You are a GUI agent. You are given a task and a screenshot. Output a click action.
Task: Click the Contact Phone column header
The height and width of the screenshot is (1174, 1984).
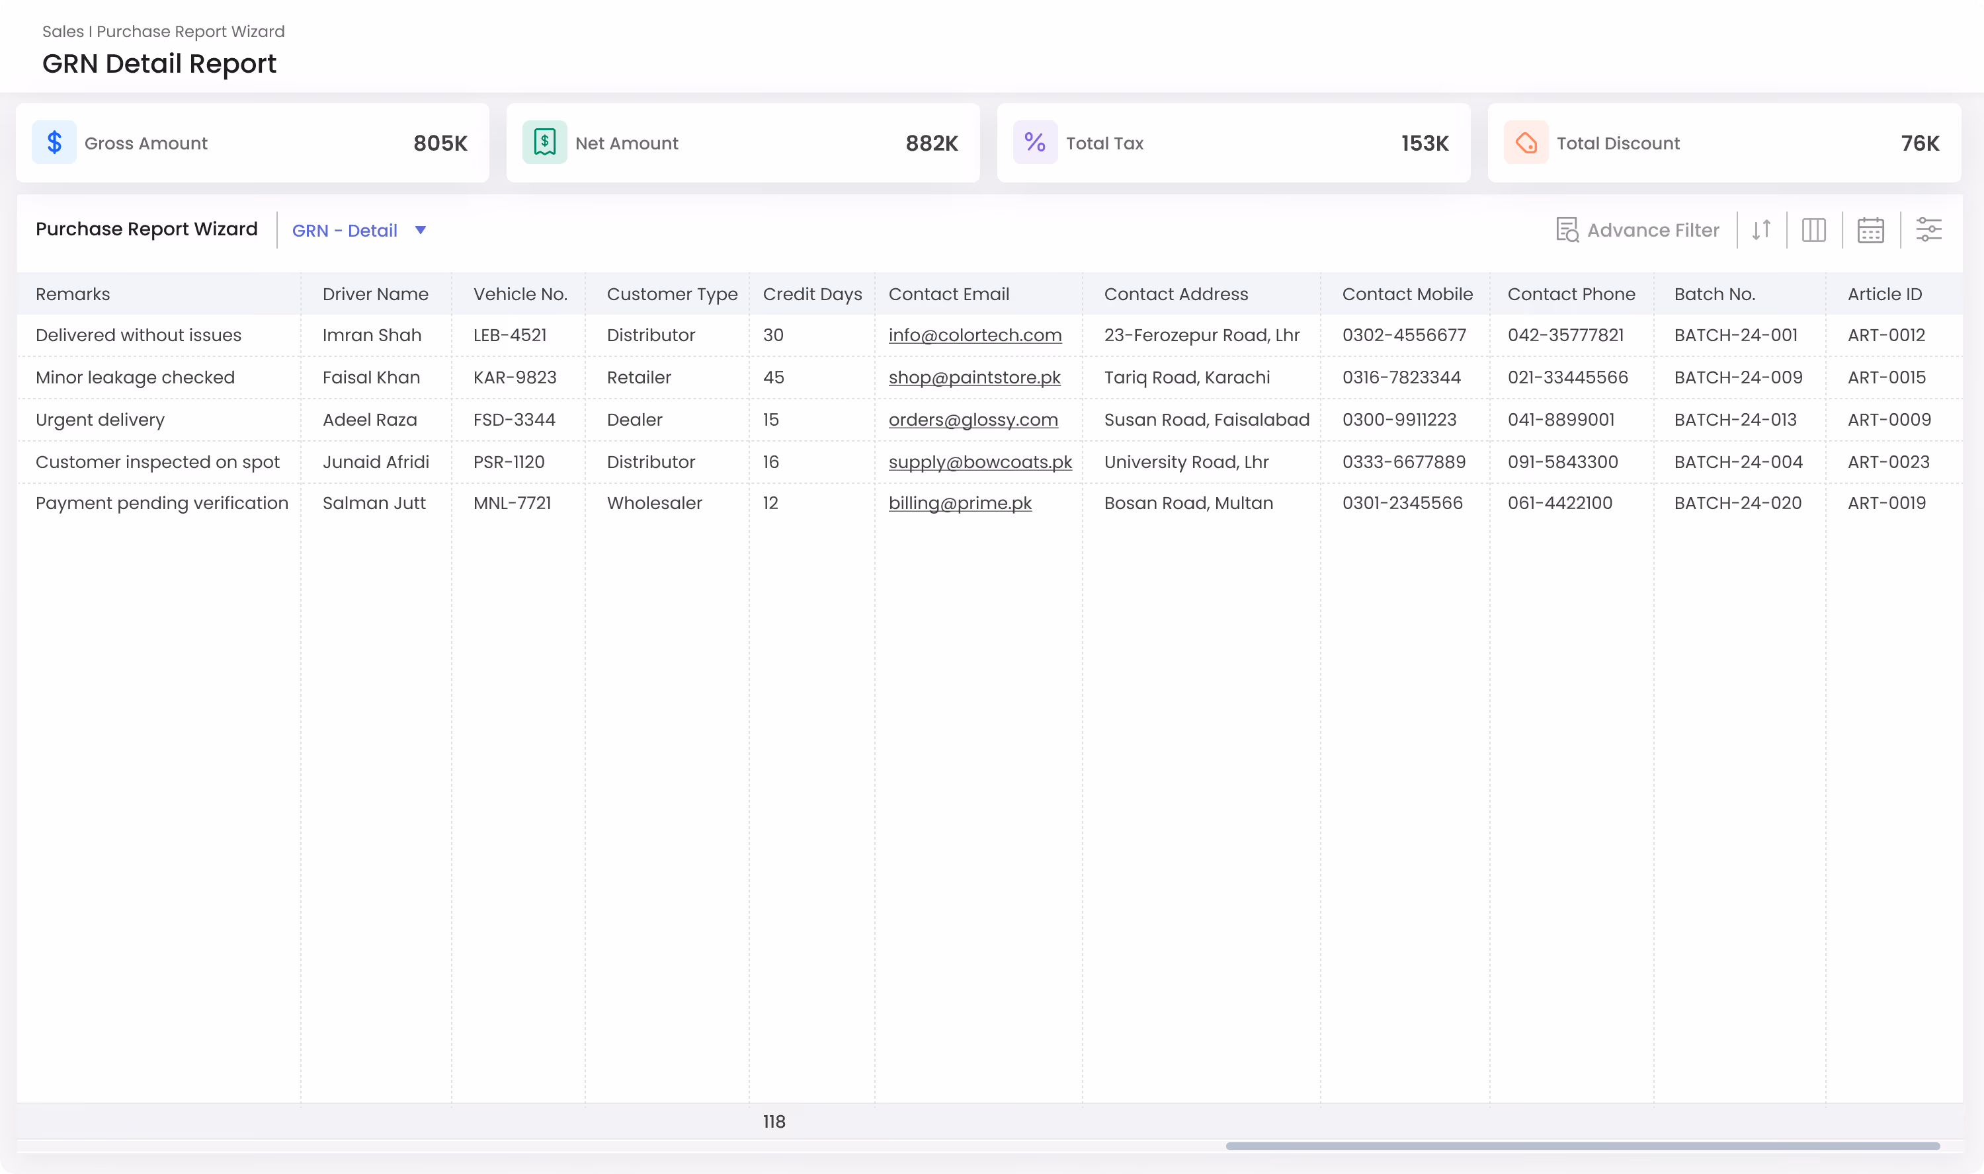[1571, 294]
